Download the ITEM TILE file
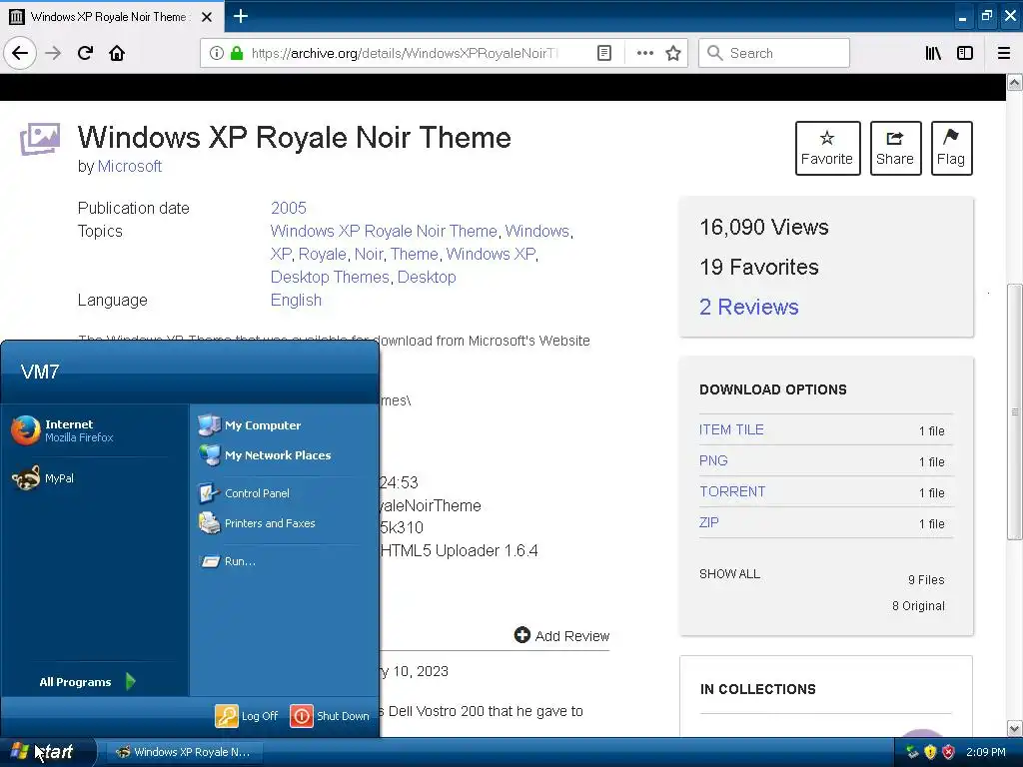The width and height of the screenshot is (1023, 767). [731, 429]
